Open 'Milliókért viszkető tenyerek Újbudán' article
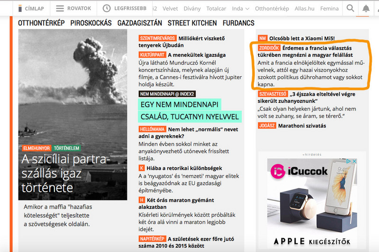This screenshot has height=252, width=379. [x=181, y=42]
